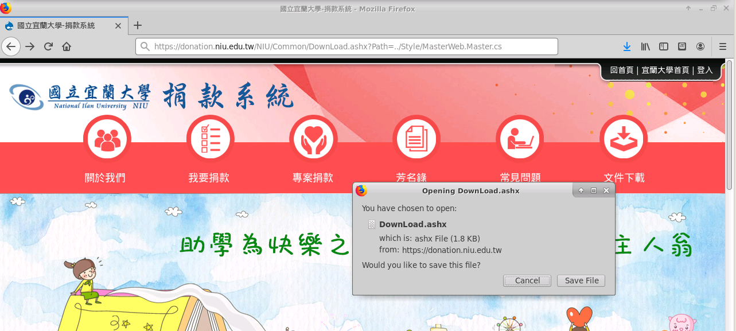Click the DownLoad.ashx file name in the dialog
Viewport: 736px width, 331px height.
point(413,224)
